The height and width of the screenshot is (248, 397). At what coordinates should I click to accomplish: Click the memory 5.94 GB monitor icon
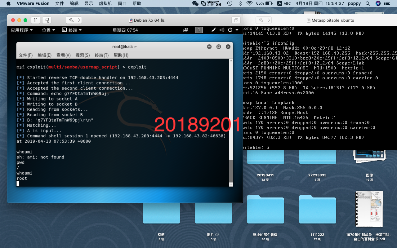coord(212,3)
